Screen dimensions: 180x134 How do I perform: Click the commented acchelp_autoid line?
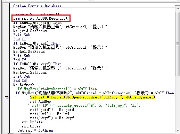84,105
